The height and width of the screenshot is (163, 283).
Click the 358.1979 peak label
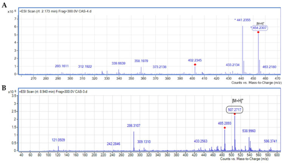click(x=141, y=61)
